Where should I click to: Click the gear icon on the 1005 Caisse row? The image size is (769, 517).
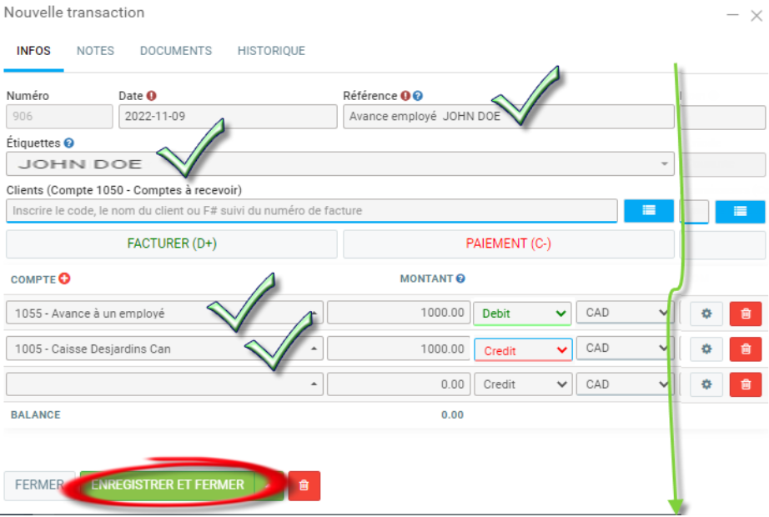coord(706,349)
